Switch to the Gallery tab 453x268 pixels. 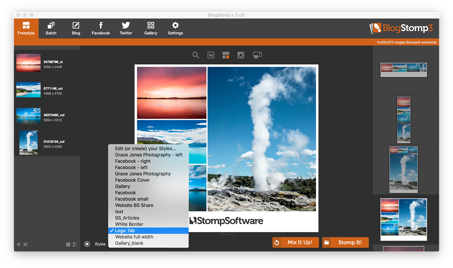151,29
